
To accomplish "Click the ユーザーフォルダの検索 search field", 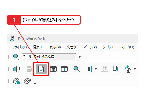I will (49, 57).
